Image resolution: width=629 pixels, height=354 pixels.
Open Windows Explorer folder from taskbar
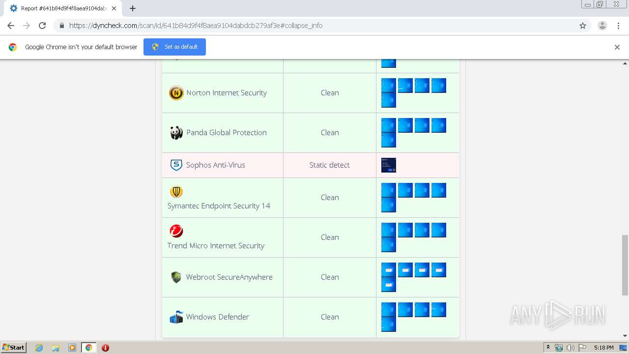(56, 348)
